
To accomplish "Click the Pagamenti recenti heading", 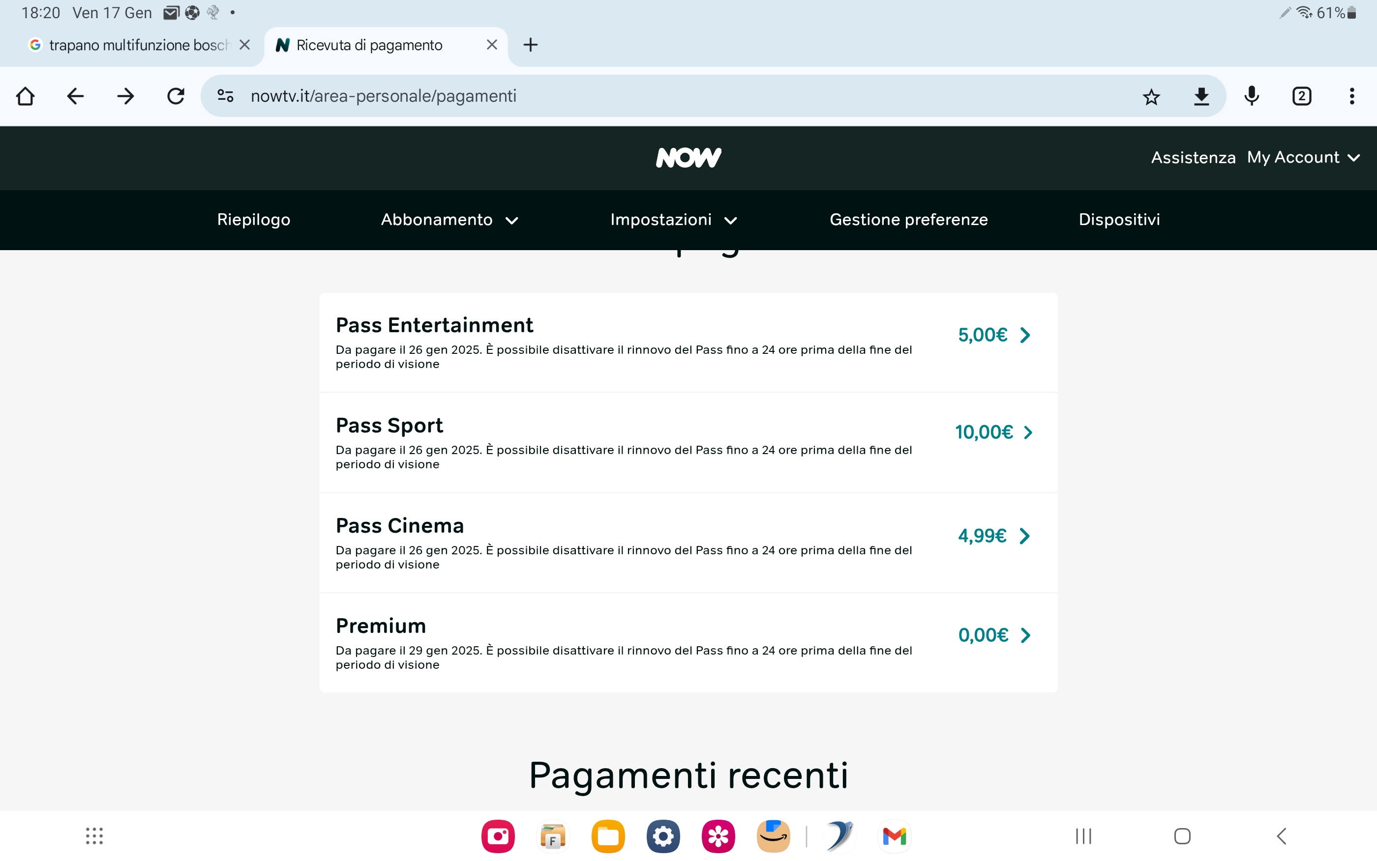I will pyautogui.click(x=688, y=776).
